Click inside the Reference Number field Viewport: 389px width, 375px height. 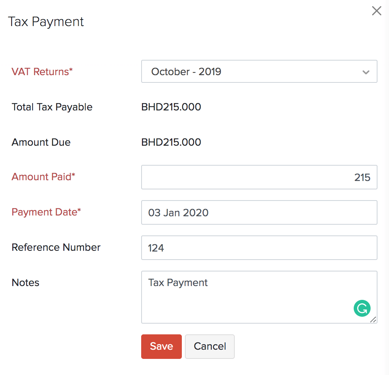point(259,248)
